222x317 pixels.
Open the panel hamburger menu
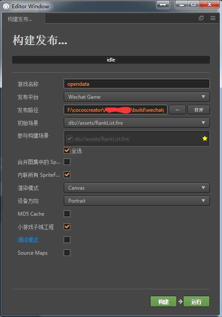tap(213, 18)
